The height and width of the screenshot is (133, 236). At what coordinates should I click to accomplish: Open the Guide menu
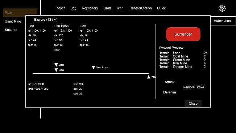[x=161, y=8]
